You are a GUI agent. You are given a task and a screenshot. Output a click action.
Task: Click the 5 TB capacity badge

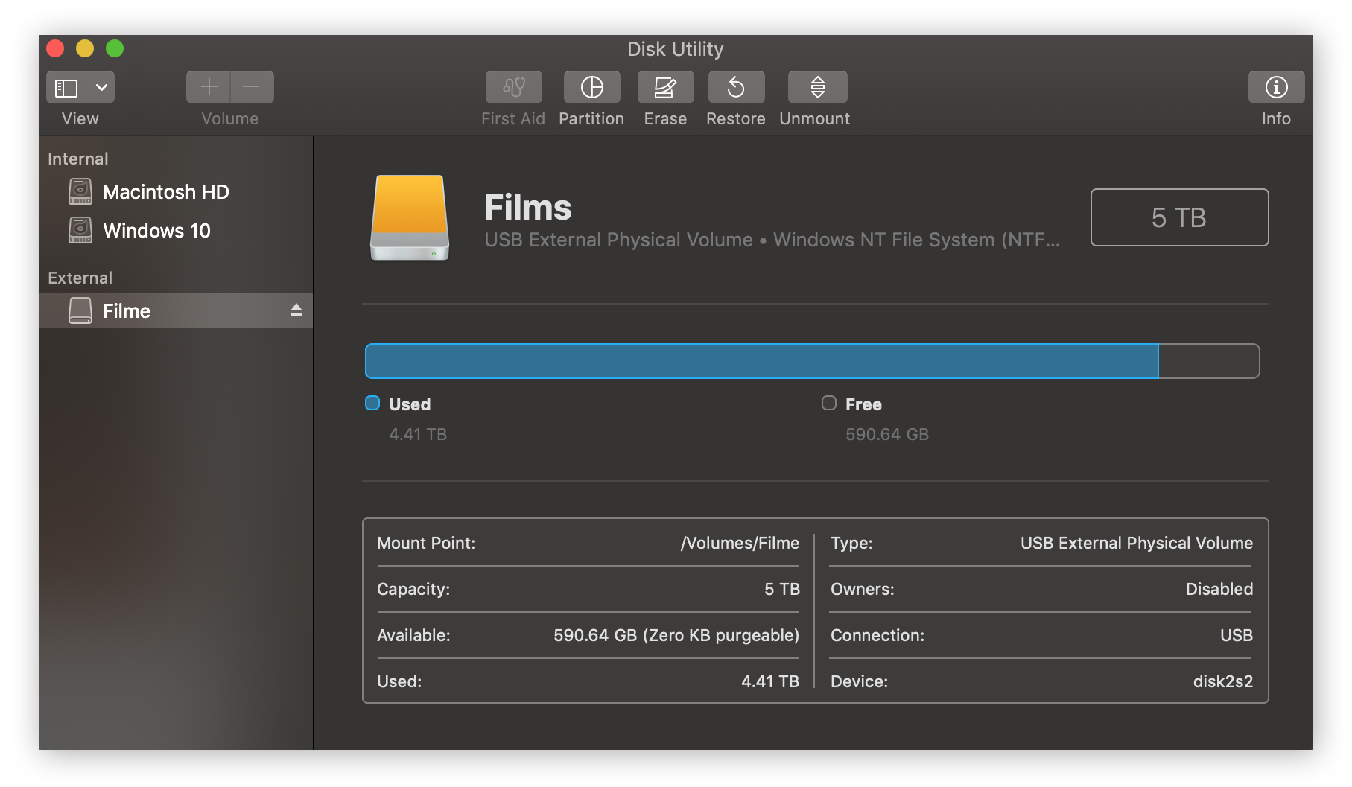tap(1179, 217)
